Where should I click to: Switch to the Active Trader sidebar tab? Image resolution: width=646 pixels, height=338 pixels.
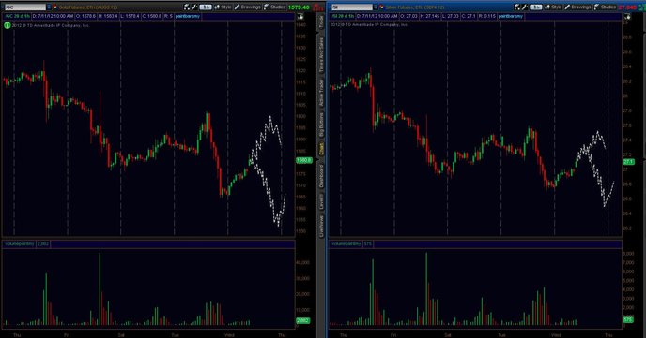click(x=321, y=93)
